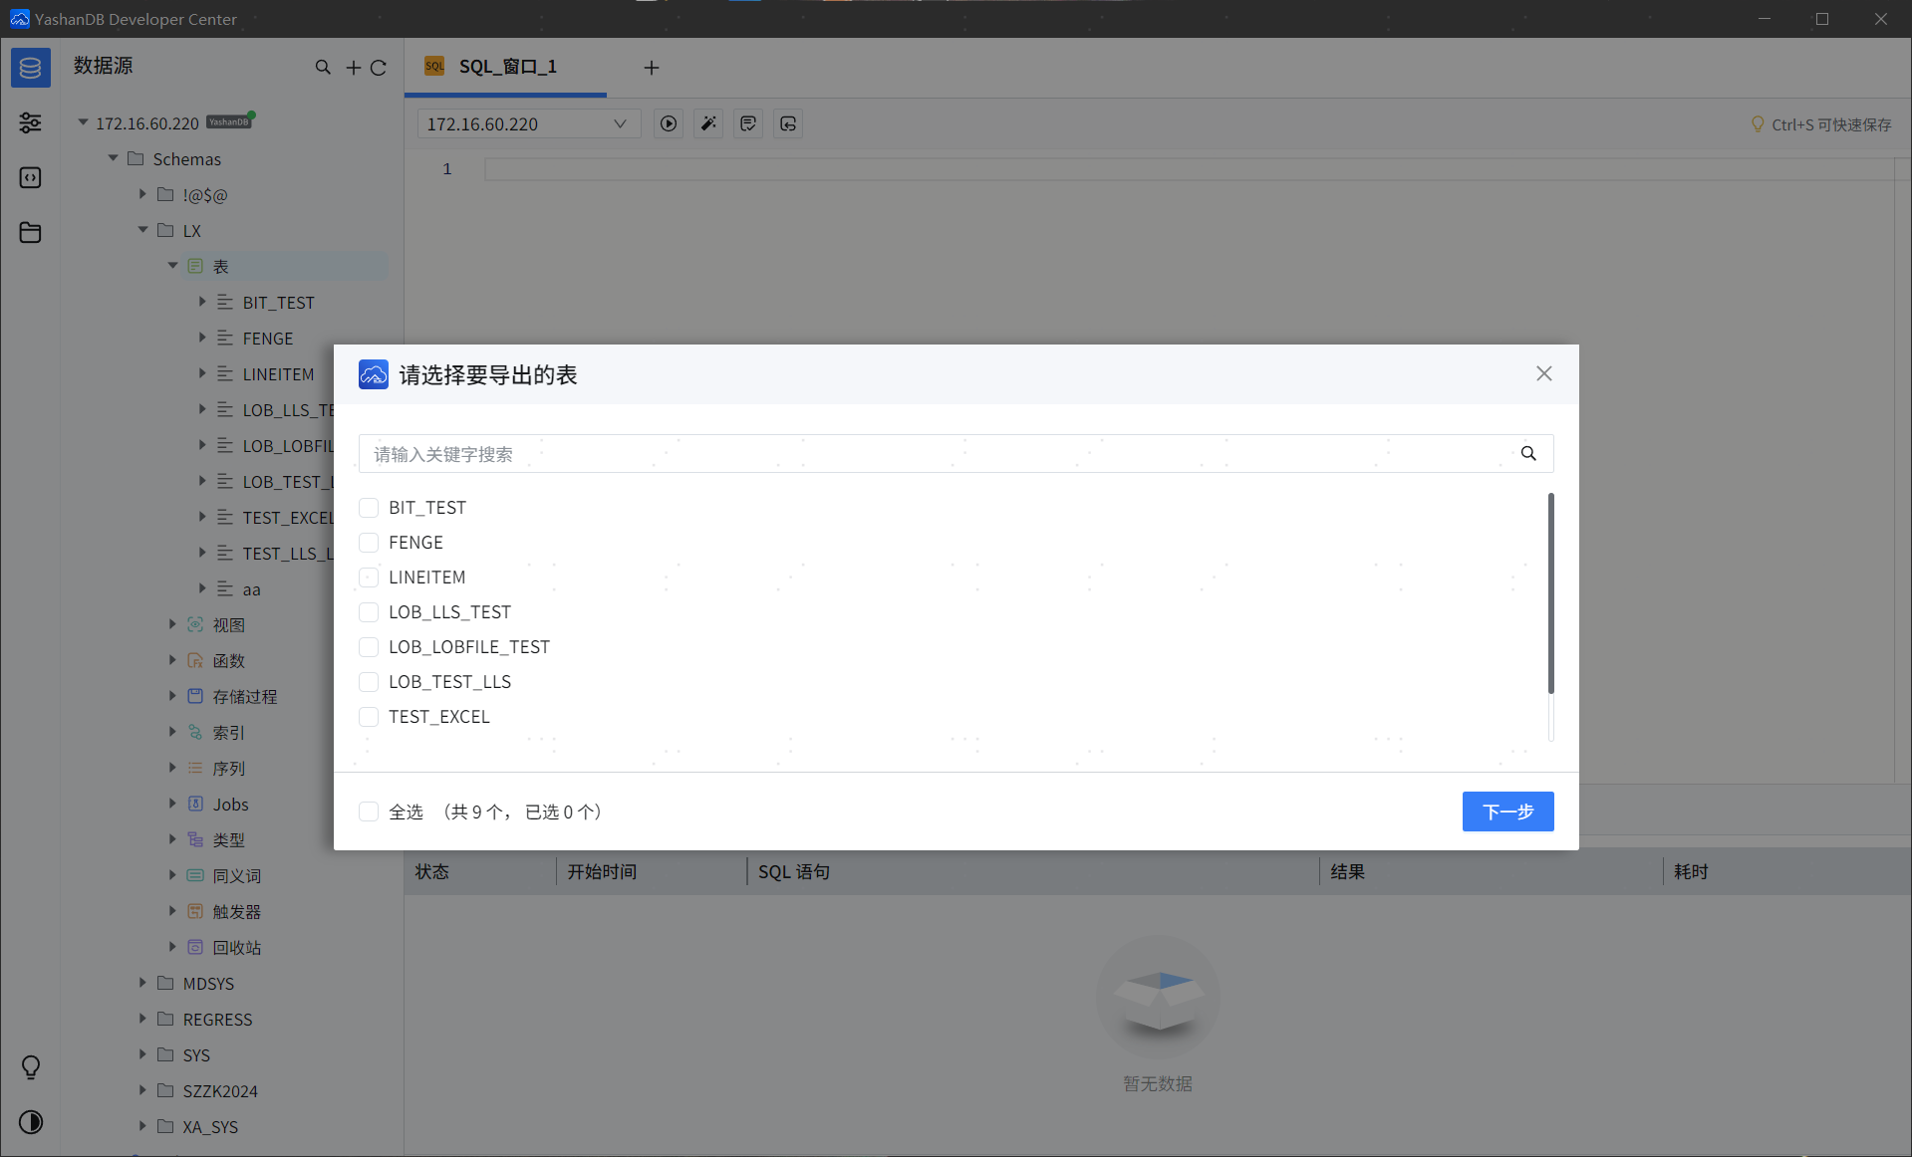Enable the 全选 select-all checkbox

(x=369, y=811)
